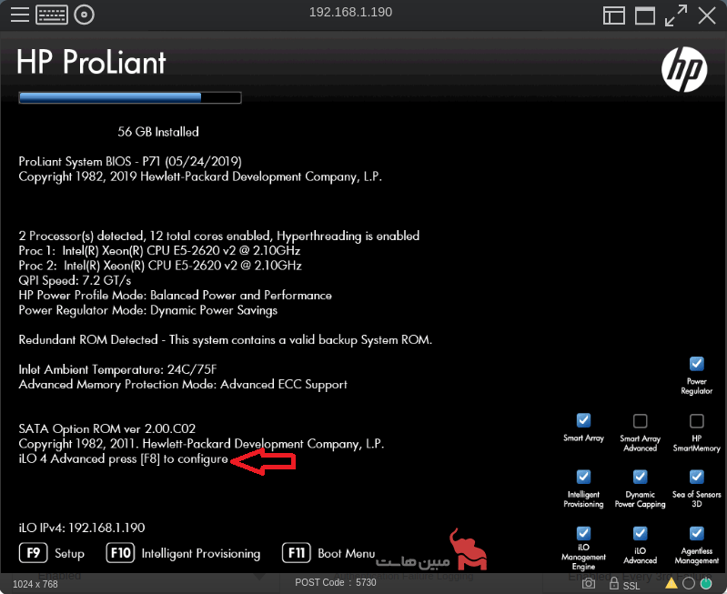Click the 56 GB Installed text
The image size is (727, 594).
click(158, 132)
